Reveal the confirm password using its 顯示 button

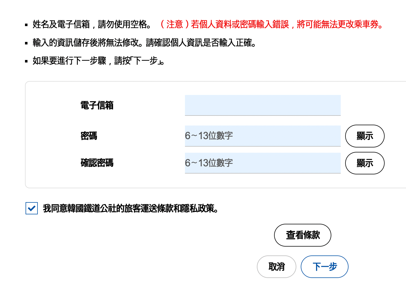(x=365, y=163)
